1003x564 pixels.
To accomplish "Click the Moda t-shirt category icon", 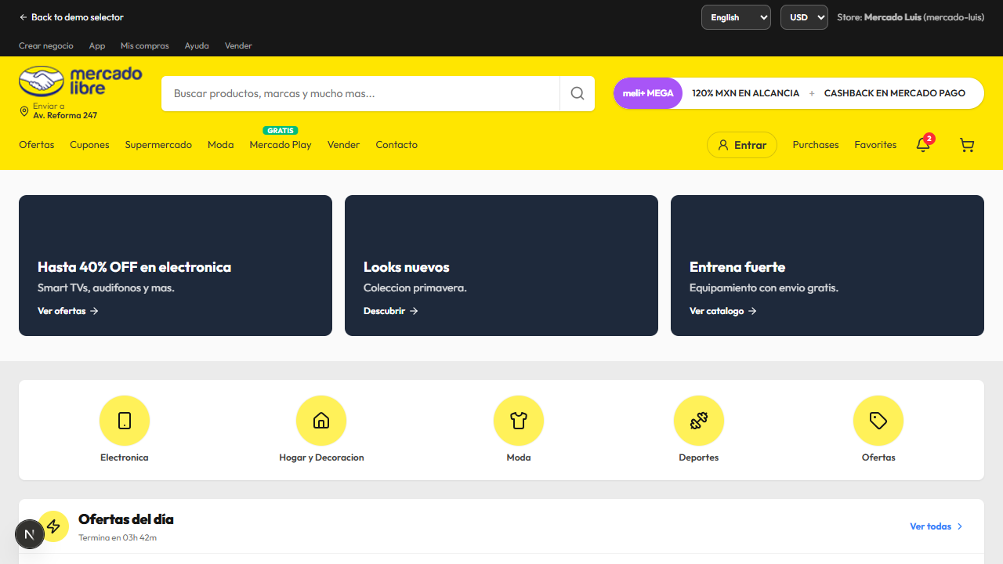I will point(519,421).
